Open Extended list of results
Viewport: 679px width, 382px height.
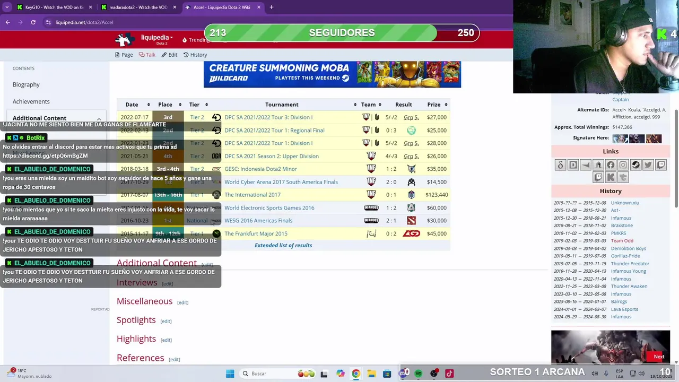click(283, 245)
